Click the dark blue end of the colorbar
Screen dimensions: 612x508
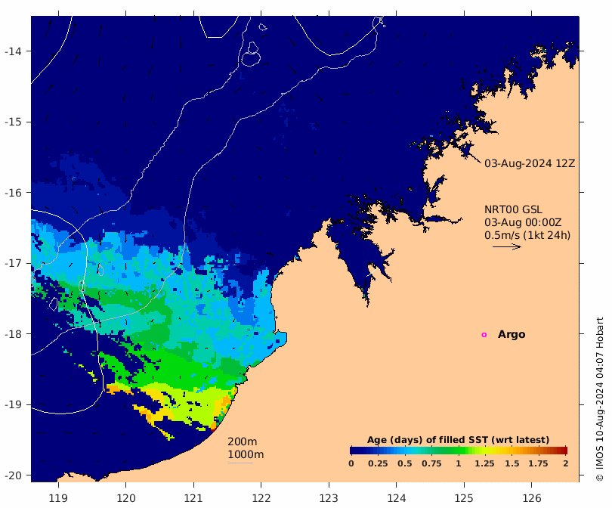point(354,451)
